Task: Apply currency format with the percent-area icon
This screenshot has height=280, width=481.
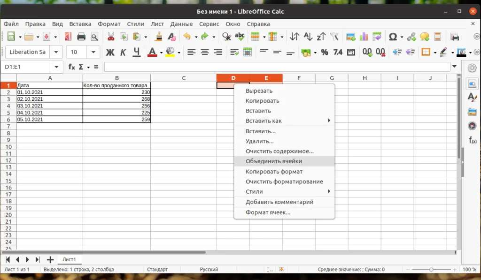Action: (x=307, y=52)
